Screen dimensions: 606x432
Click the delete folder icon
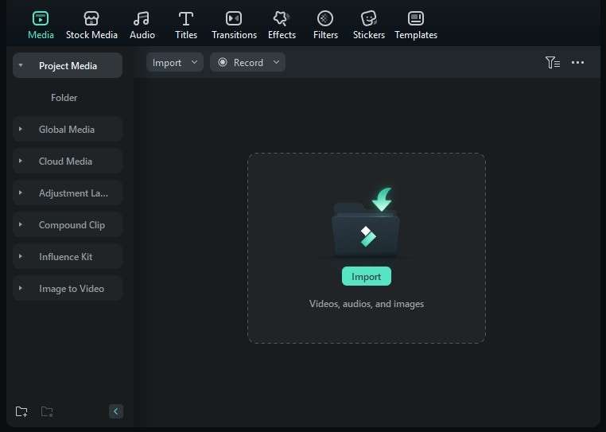point(47,411)
